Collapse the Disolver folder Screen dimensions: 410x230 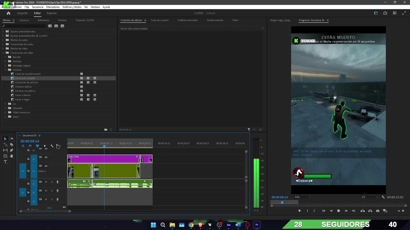pos(5,70)
